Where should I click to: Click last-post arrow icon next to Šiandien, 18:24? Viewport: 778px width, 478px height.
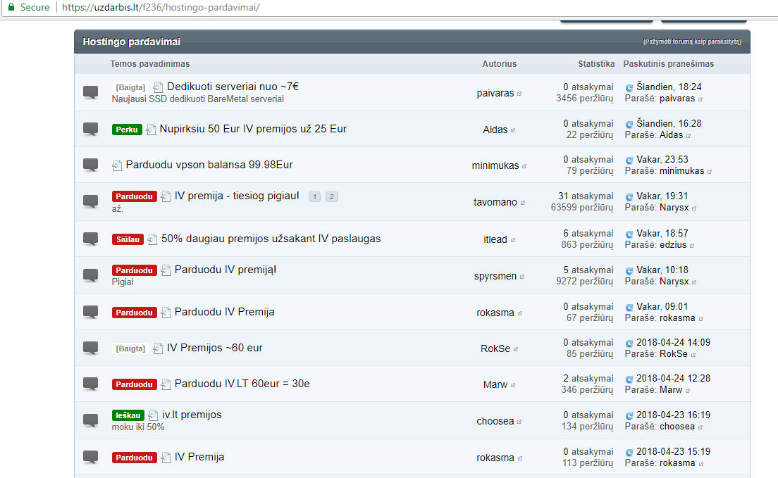(x=629, y=87)
